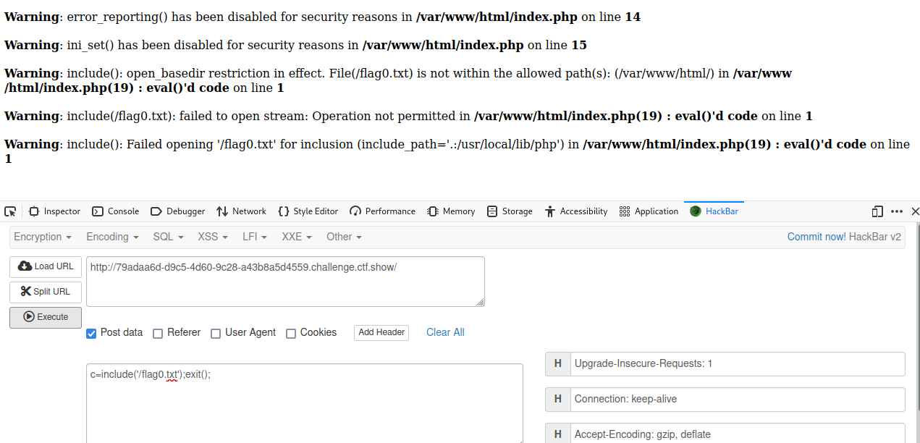
Task: Switch to the Inspector tab
Action: click(54, 211)
